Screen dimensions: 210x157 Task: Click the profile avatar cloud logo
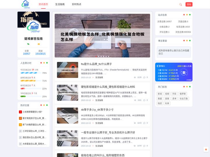point(34,27)
